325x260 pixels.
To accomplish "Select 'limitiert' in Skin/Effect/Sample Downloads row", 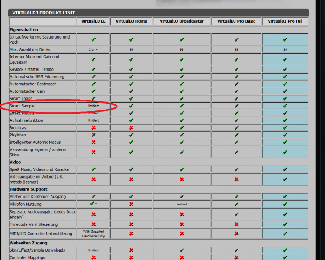I will [93, 250].
